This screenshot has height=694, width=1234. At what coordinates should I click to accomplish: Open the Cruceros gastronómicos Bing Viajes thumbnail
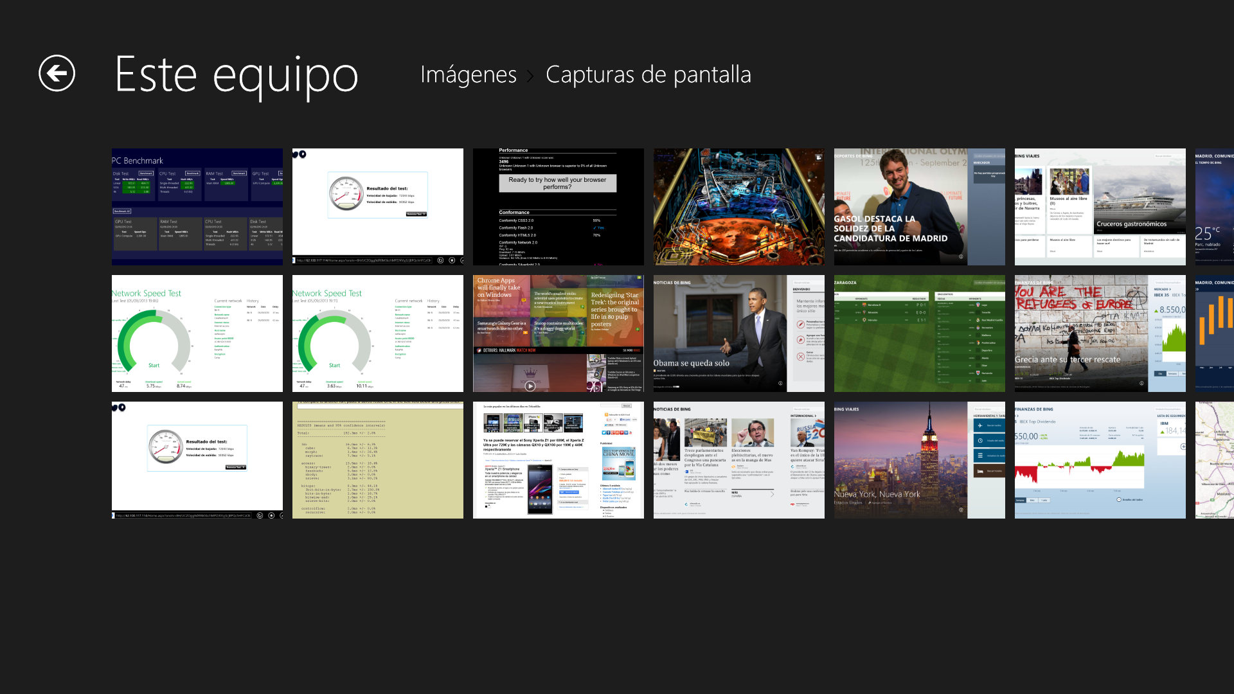pyautogui.click(x=1100, y=207)
